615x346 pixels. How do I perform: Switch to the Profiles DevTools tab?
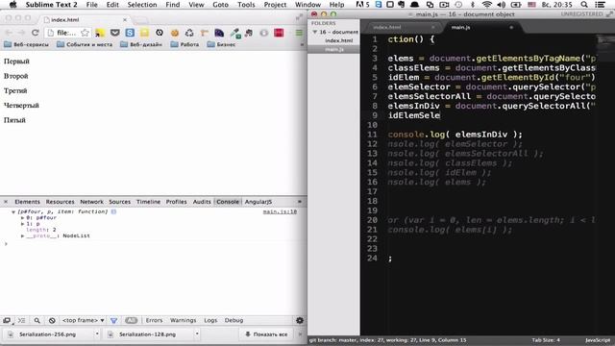[176, 202]
